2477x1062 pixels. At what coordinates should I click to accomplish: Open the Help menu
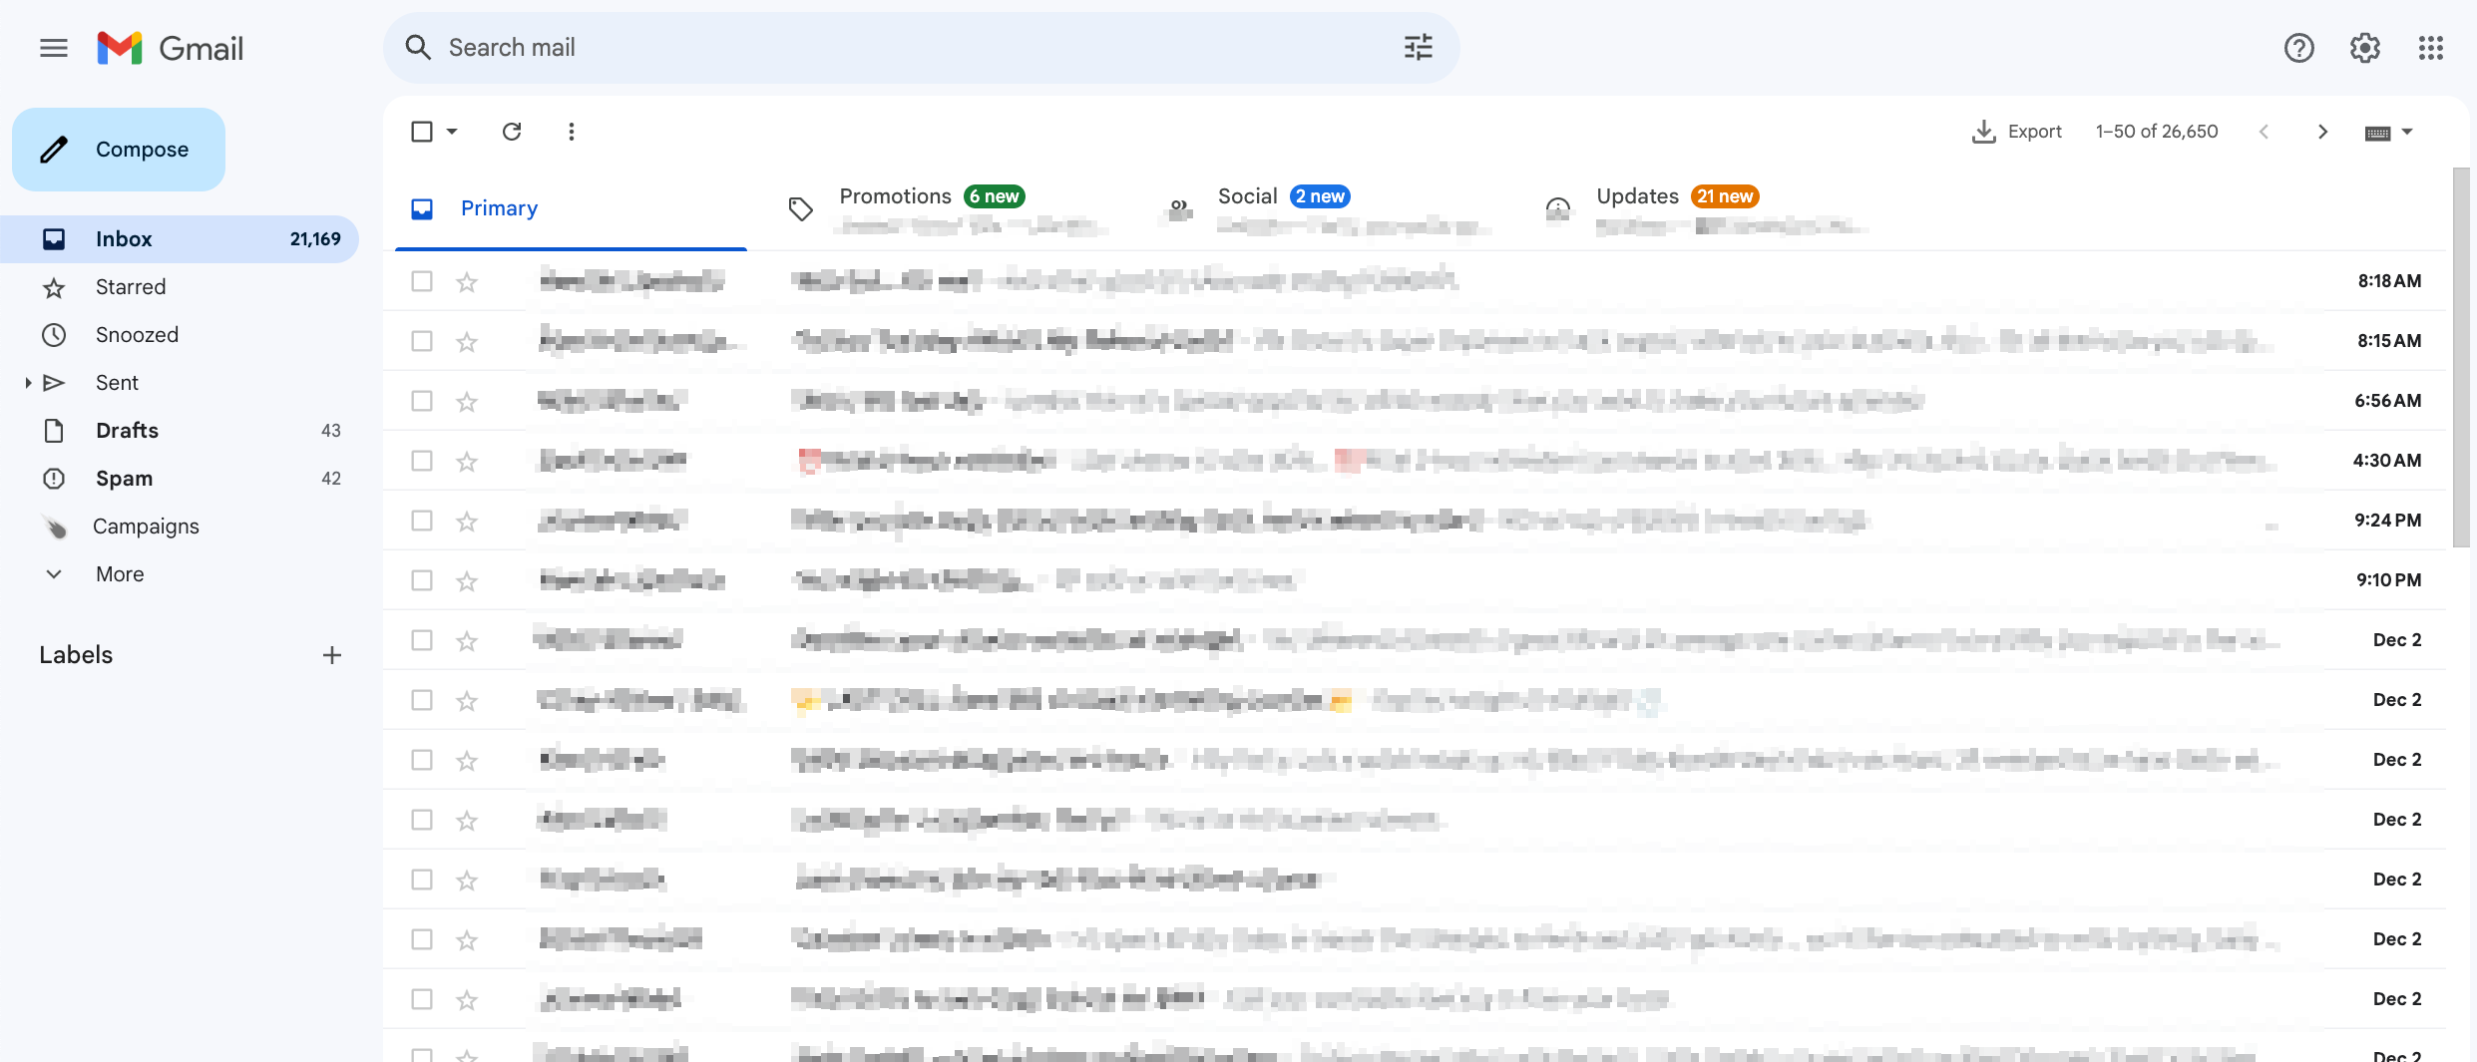pos(2298,47)
